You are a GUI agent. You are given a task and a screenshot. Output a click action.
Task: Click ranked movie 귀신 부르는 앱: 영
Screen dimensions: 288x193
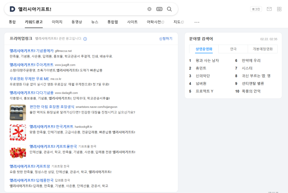256,76
